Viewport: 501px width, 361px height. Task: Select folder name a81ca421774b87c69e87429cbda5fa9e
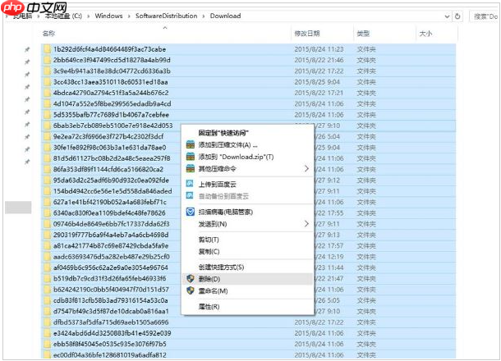pyautogui.click(x=111, y=246)
